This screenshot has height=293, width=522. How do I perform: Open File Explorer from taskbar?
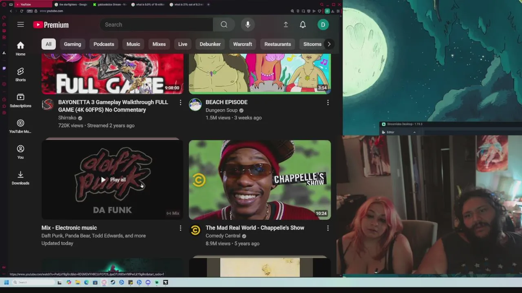point(77,282)
